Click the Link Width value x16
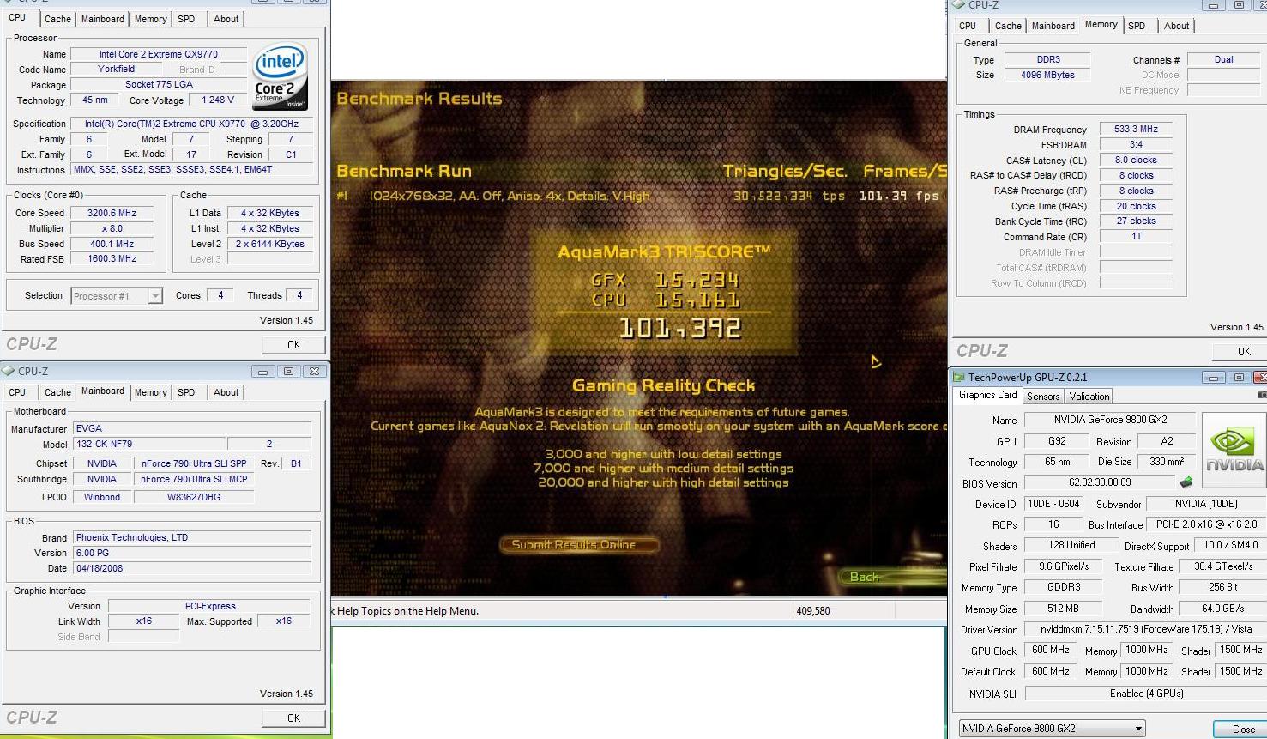1267x739 pixels. coord(144,621)
